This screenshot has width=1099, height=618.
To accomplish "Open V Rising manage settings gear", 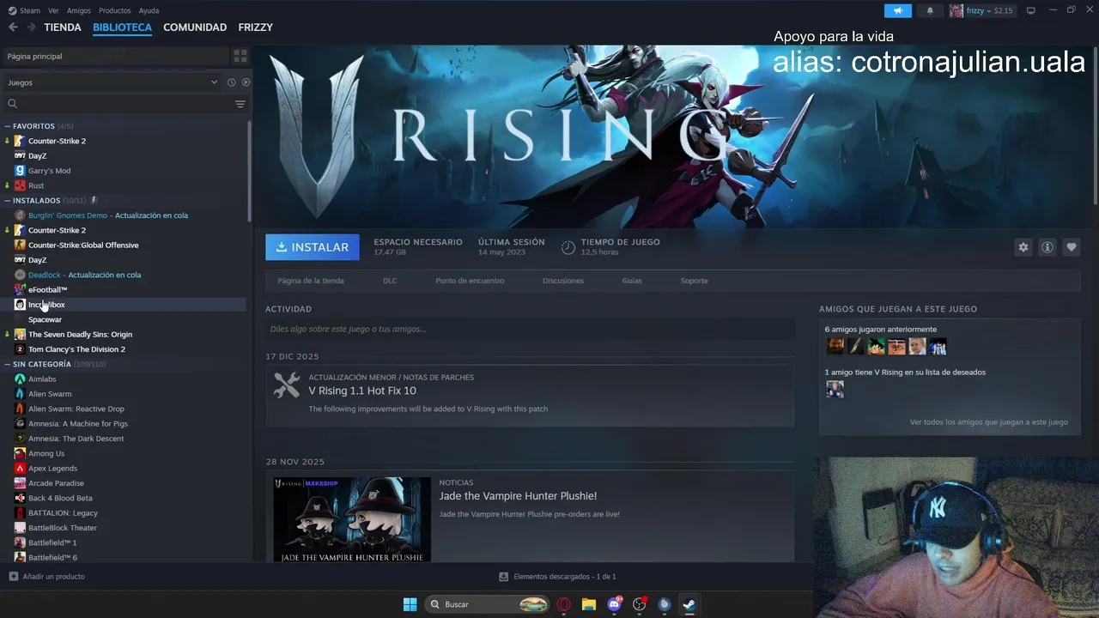I will (1023, 247).
